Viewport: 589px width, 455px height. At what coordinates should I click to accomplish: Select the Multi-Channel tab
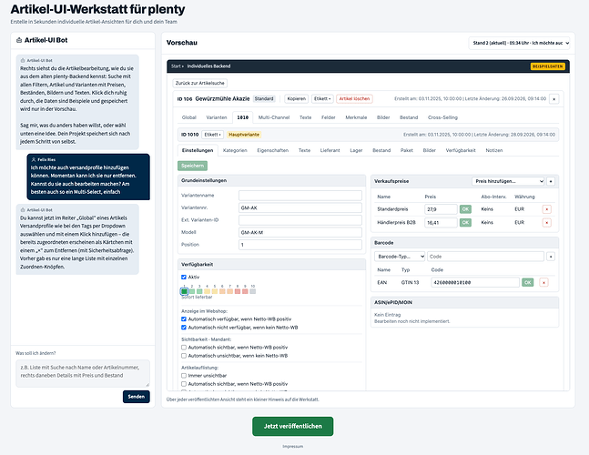[x=274, y=117]
